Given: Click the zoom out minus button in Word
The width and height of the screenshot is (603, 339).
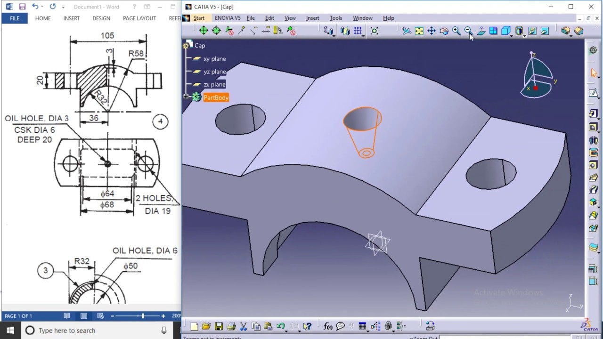Looking at the screenshot, I should pos(112,316).
